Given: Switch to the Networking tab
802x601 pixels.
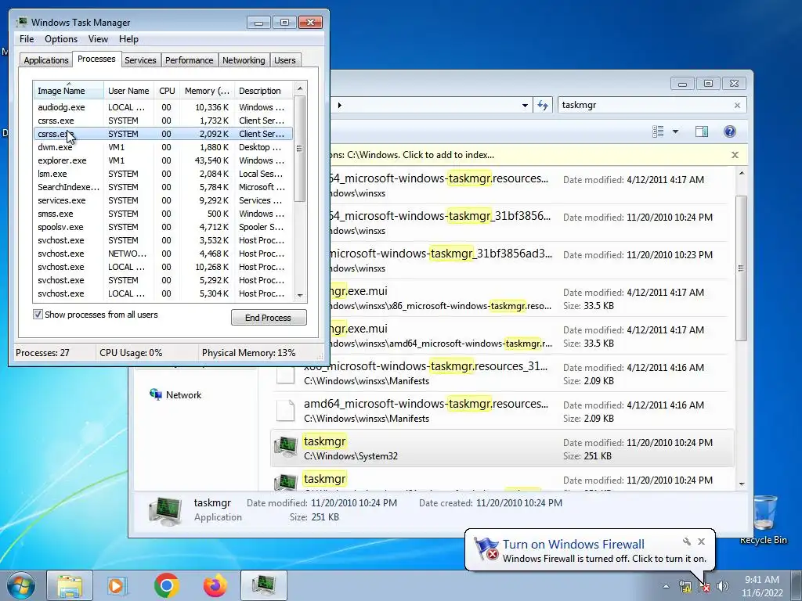Looking at the screenshot, I should [x=244, y=60].
